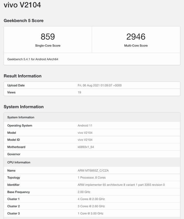Select the ARM MT6893Z_C/CZA value
This screenshot has width=184, height=219.
93,171
